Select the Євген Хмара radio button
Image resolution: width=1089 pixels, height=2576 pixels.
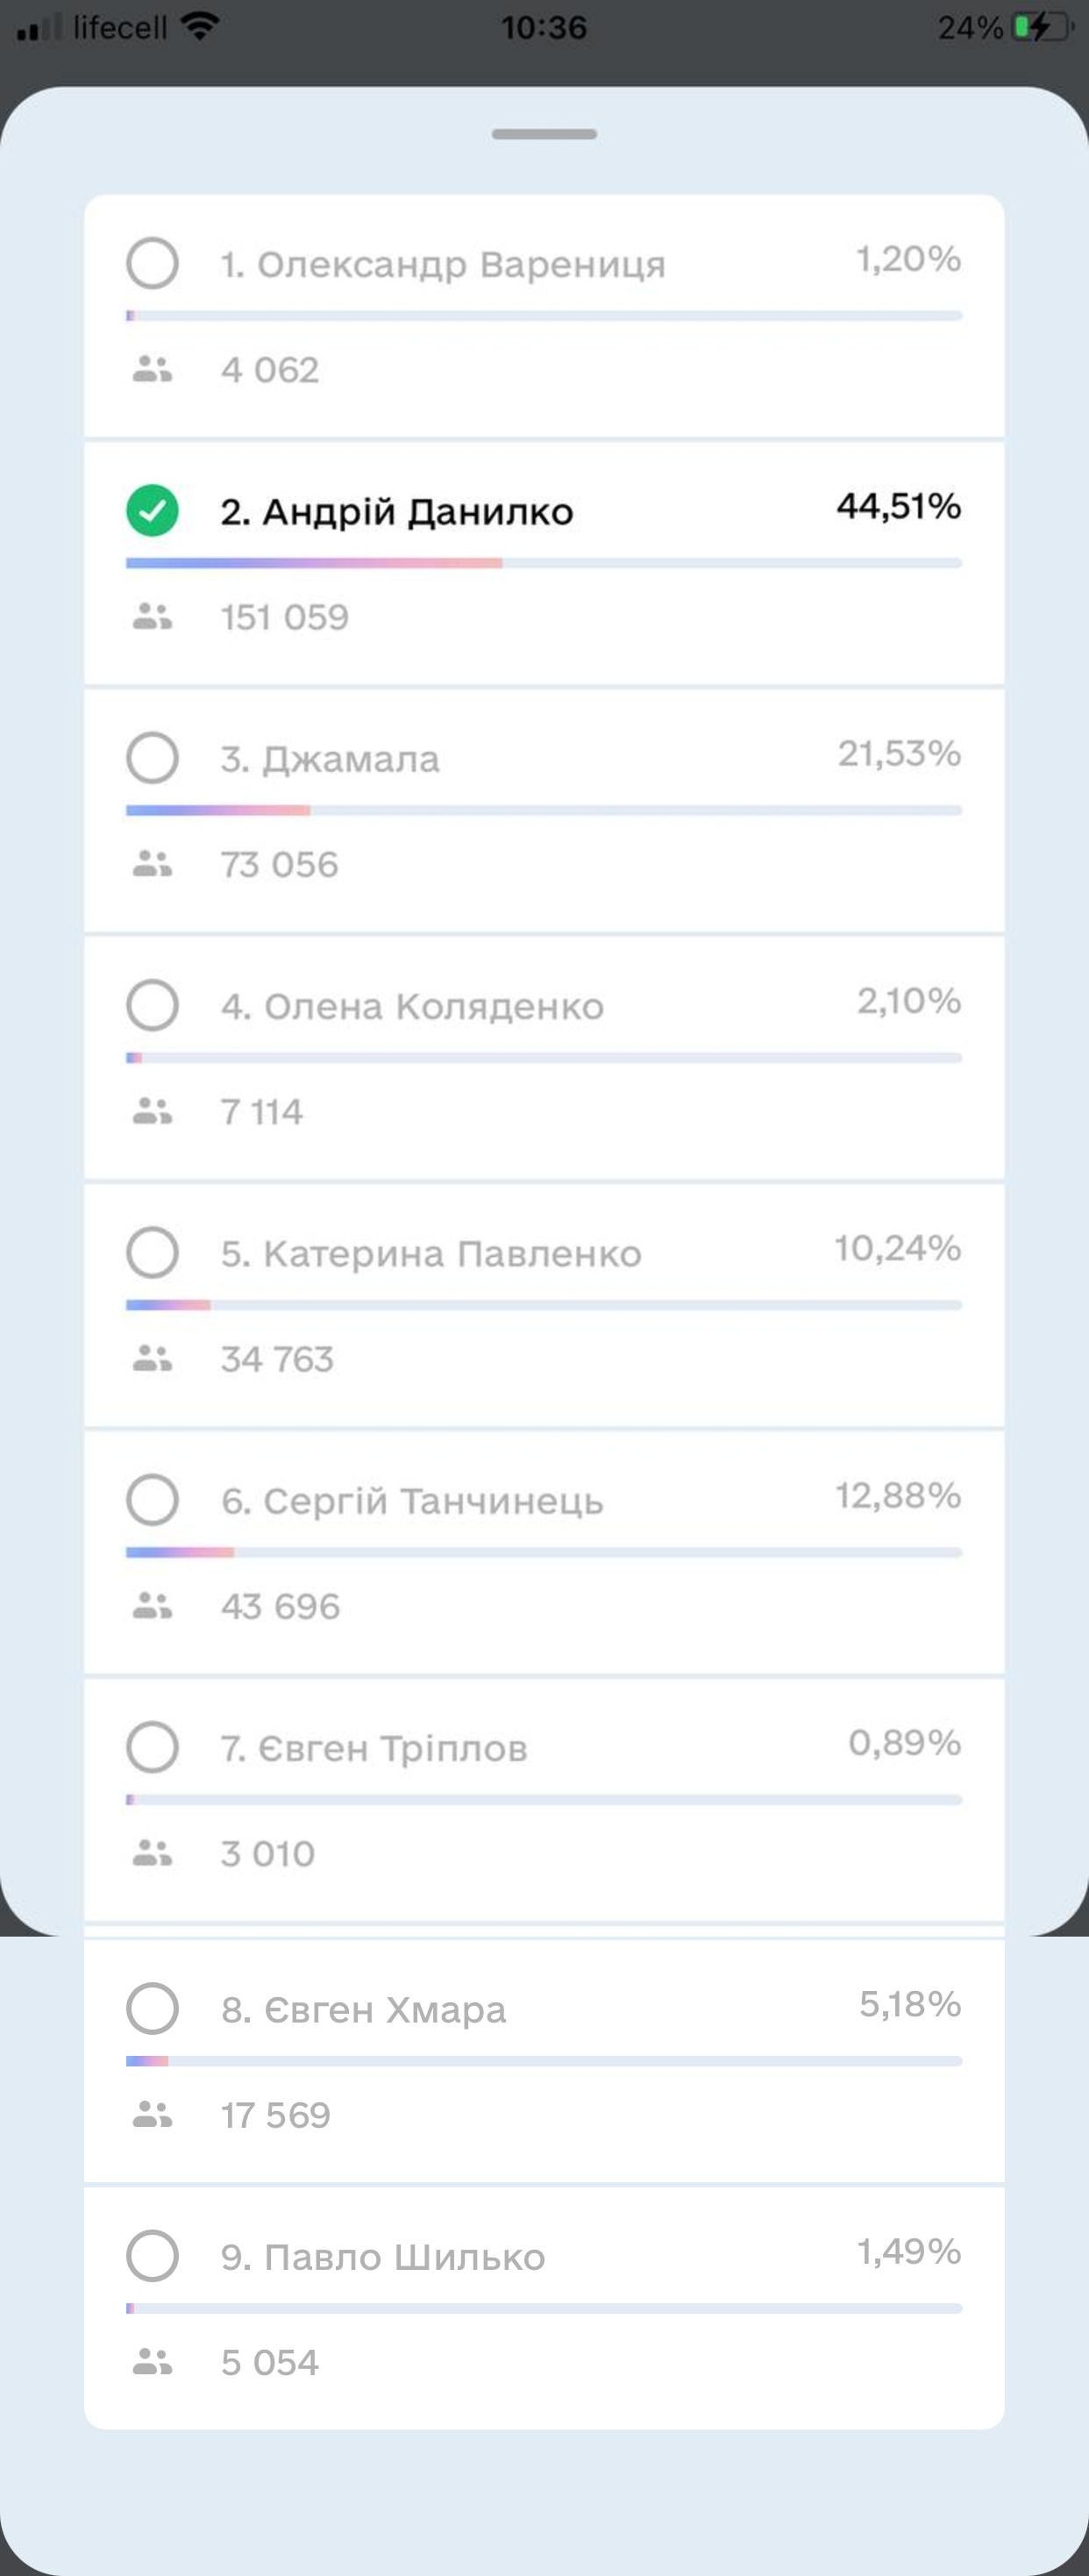(152, 2008)
